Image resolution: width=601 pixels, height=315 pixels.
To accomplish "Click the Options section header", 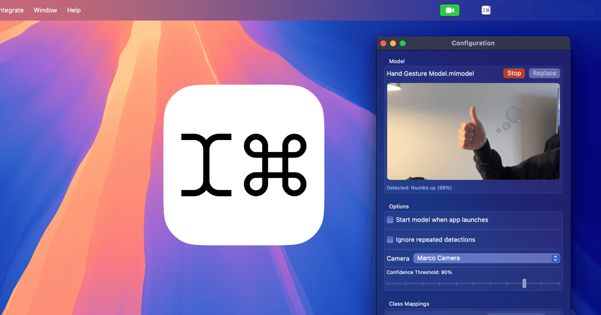I will point(399,206).
